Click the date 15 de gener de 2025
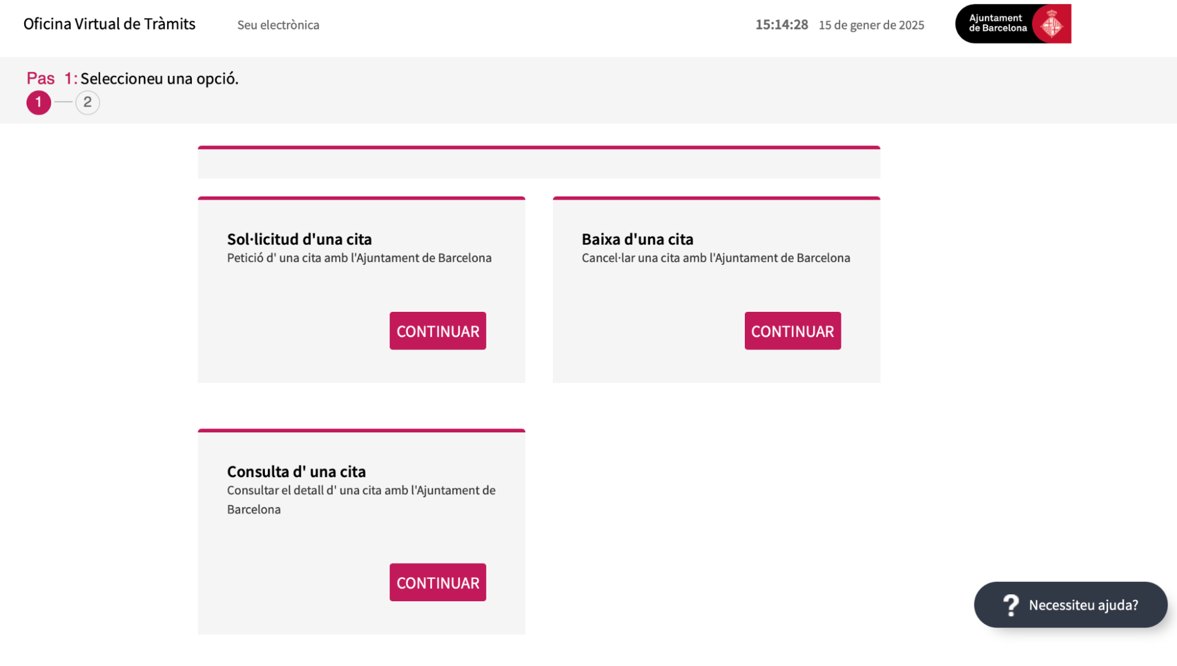 point(871,25)
